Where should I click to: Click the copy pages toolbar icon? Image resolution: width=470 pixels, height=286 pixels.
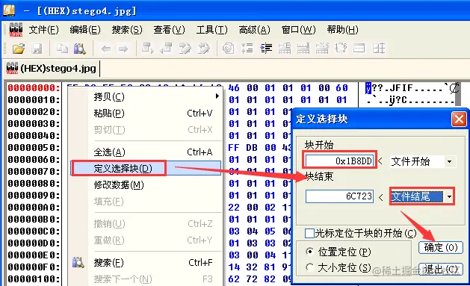point(62,49)
